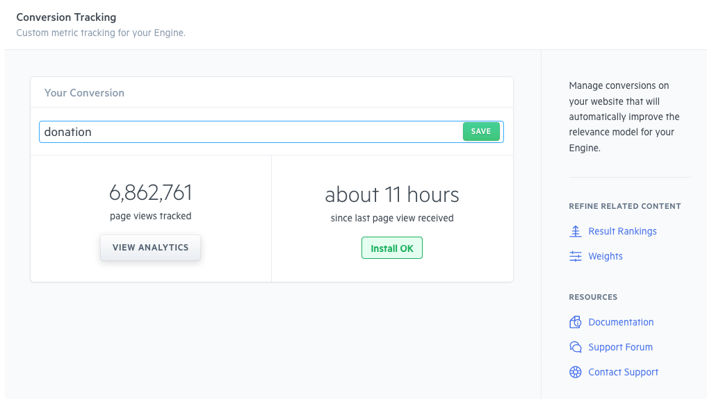Screen dimensions: 707x399
Task: Visit the Support Forum link
Action: click(x=620, y=347)
